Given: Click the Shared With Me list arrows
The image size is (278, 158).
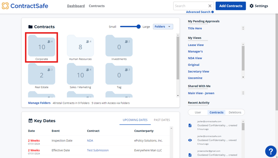Looking at the screenshot, I should point(243,93).
